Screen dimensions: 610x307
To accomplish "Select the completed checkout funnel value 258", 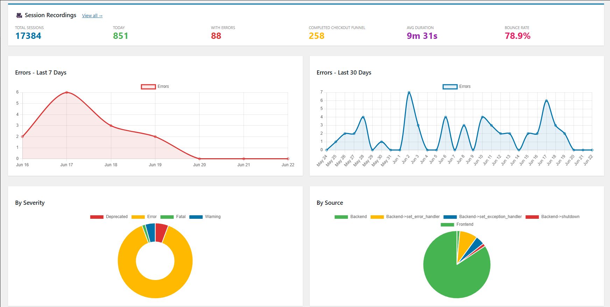I will coord(316,36).
